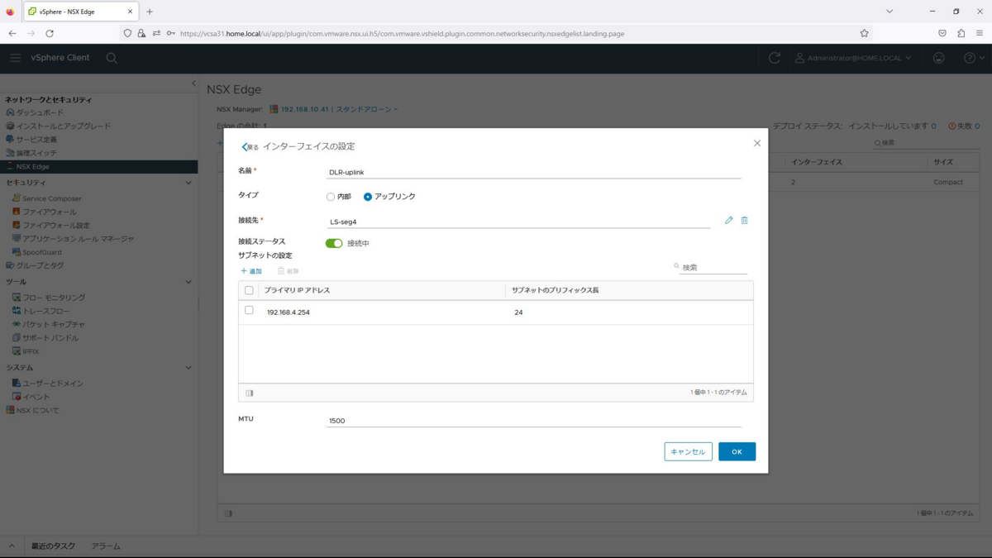Close the interface settings dialog with X
This screenshot has height=558, width=992.
(x=757, y=143)
